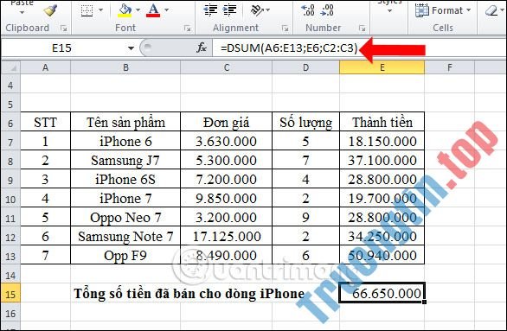507x331 pixels.
Task: Select the 'Samsung J7' cell
Action: click(x=125, y=160)
